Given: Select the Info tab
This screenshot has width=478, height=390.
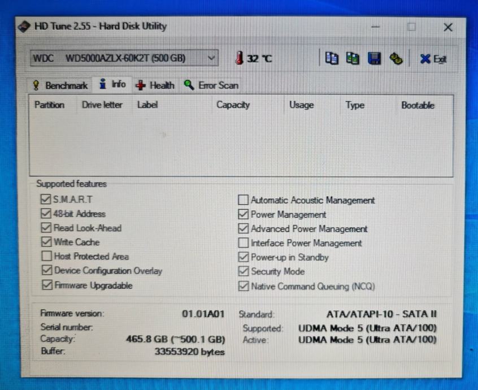Looking at the screenshot, I should click(113, 84).
